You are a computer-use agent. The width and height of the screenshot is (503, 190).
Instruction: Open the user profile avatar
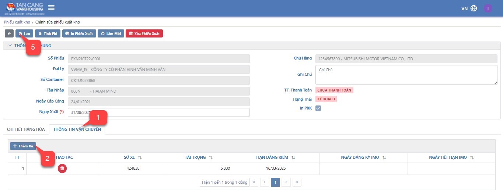(488, 8)
